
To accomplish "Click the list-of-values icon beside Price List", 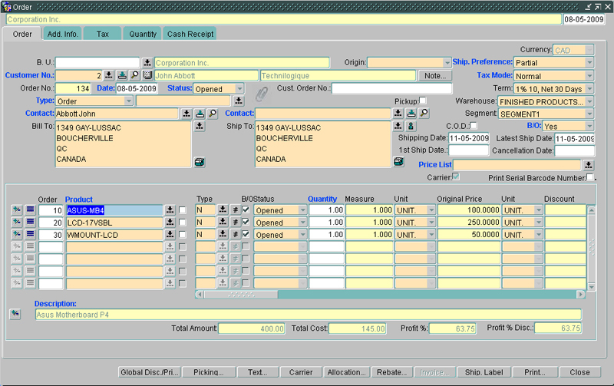I will click(589, 165).
